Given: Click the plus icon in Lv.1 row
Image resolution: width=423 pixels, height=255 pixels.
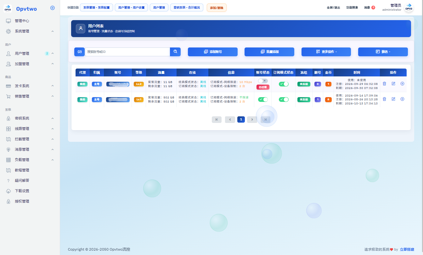Looking at the screenshot, I should [x=402, y=99].
